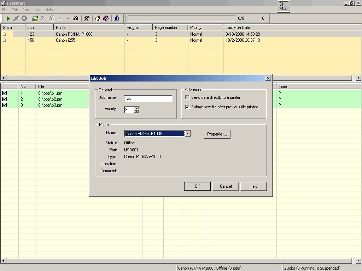Open options with the hammer and wrench icon
Screen dimensions: 362x271
click(87, 18)
